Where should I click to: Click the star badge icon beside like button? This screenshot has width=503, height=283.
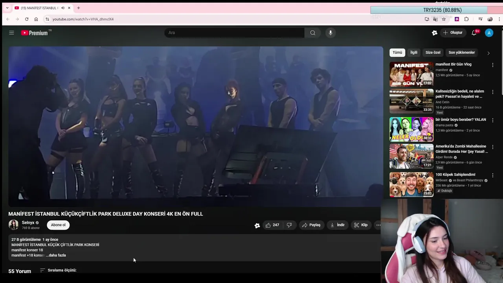coord(257,225)
